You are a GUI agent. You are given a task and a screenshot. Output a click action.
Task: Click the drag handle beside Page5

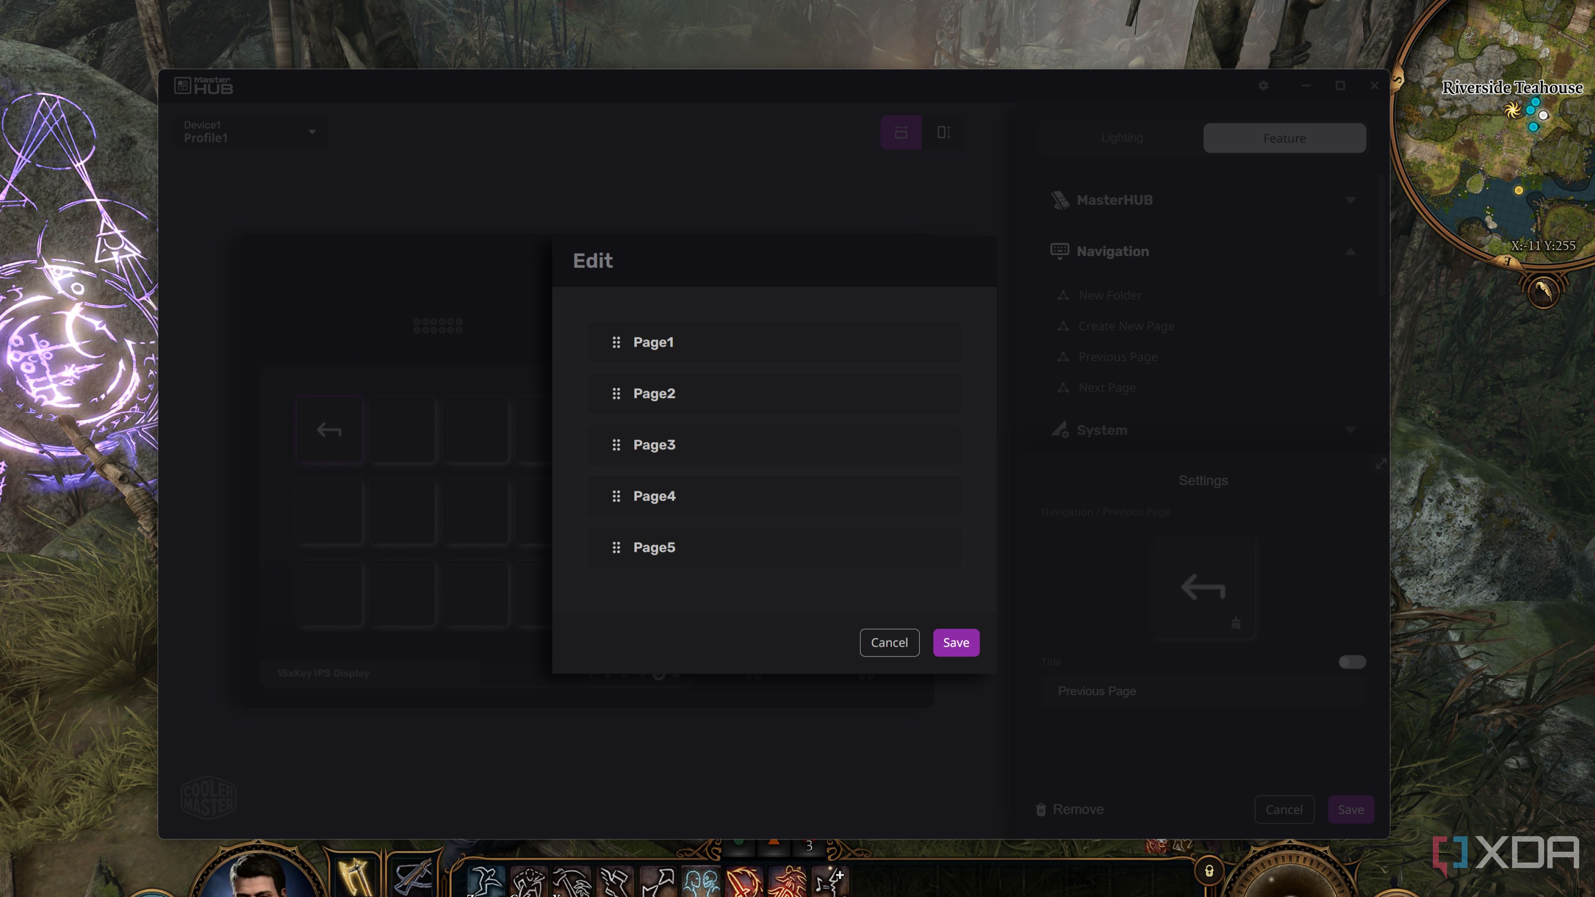tap(616, 548)
